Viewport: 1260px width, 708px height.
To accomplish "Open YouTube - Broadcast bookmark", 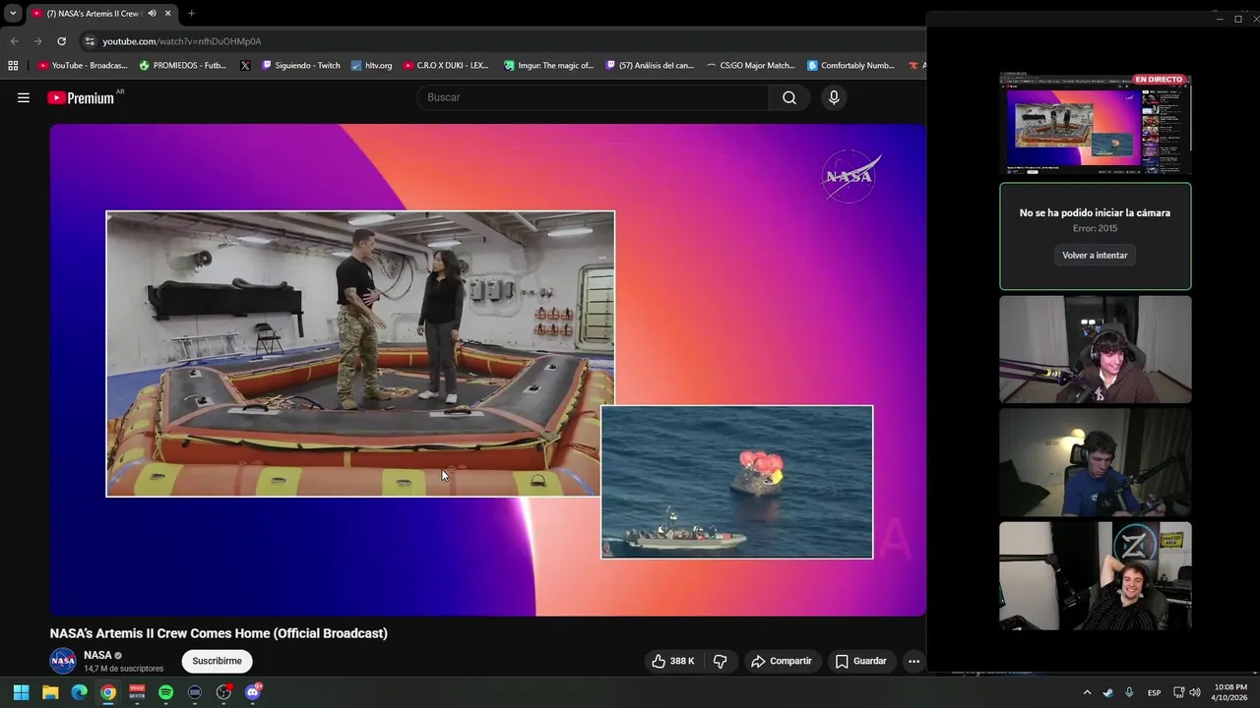I will [x=83, y=65].
